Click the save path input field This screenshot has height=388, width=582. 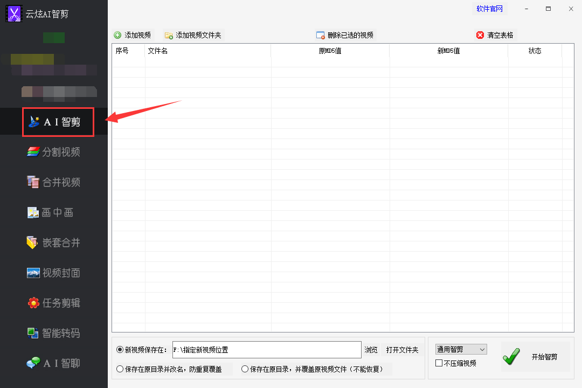click(x=266, y=350)
